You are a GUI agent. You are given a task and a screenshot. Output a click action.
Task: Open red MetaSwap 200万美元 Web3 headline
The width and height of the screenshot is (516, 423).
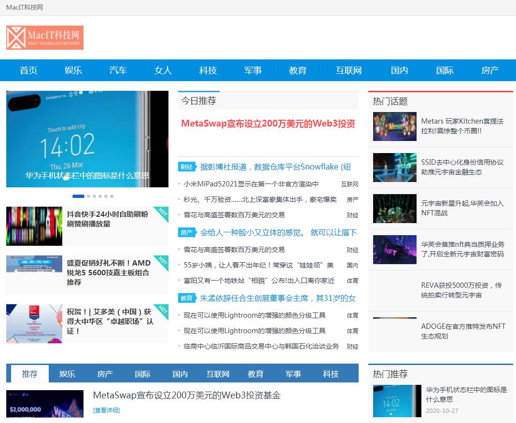tap(268, 124)
